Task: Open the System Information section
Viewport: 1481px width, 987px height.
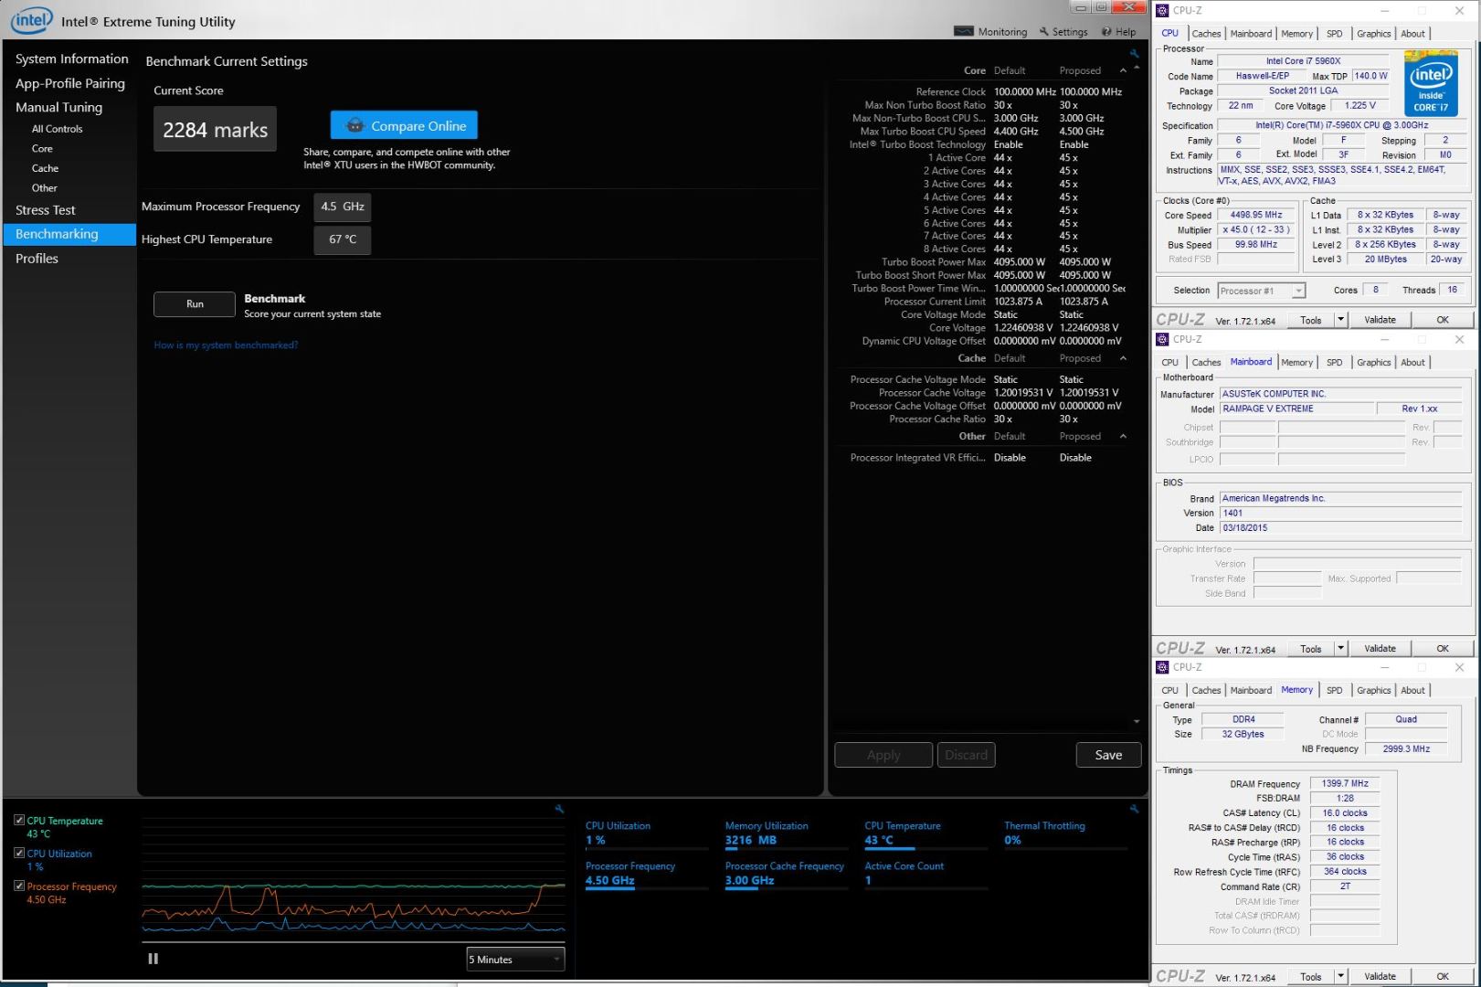Action: 72,58
